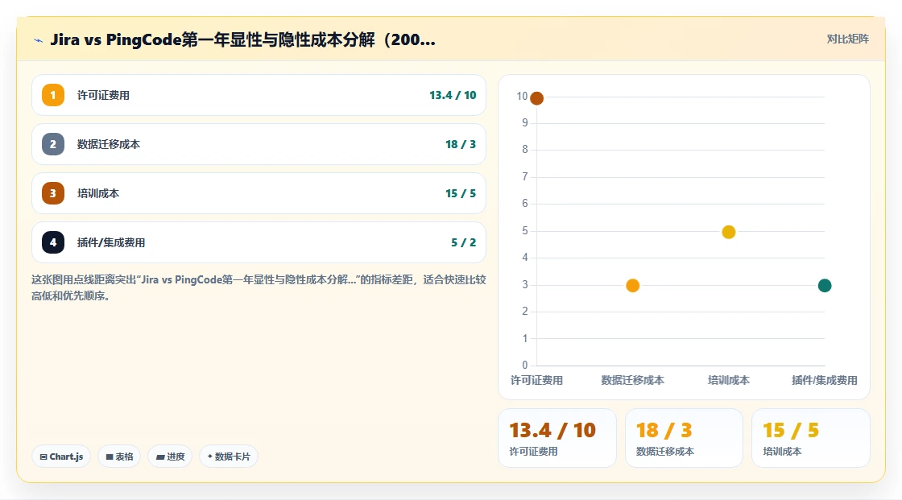This screenshot has width=902, height=500.
Task: Click the 进度 tag chip
Action: pos(170,457)
